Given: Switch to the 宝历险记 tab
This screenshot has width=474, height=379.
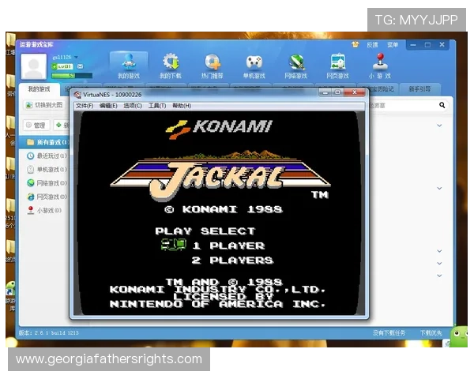Looking at the screenshot, I should click(382, 89).
